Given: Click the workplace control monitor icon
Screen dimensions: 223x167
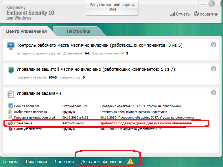Looking at the screenshot, I should [x=11, y=46].
